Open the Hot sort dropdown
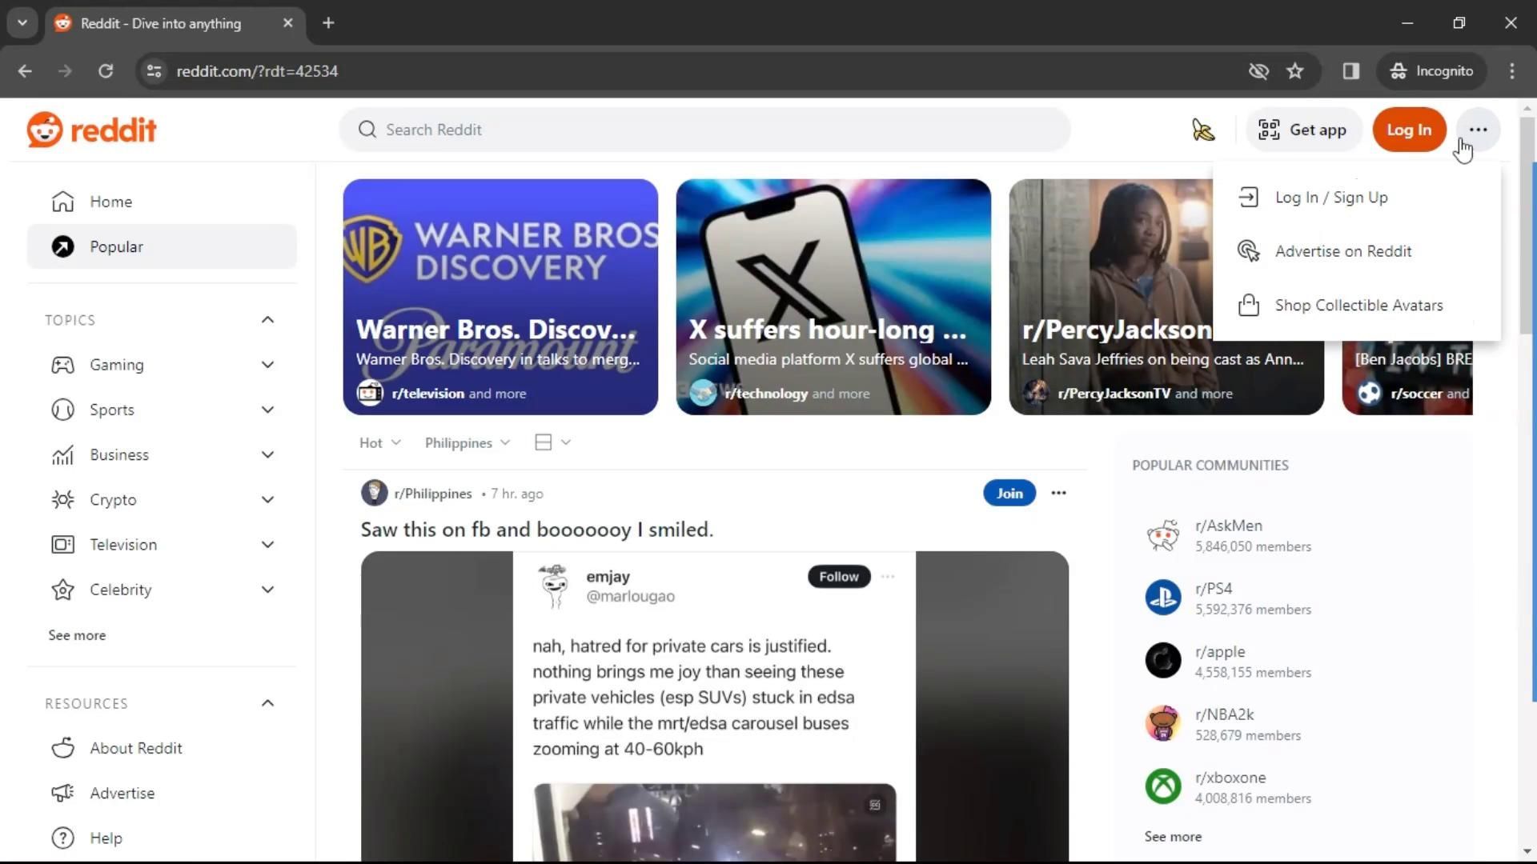 379,443
